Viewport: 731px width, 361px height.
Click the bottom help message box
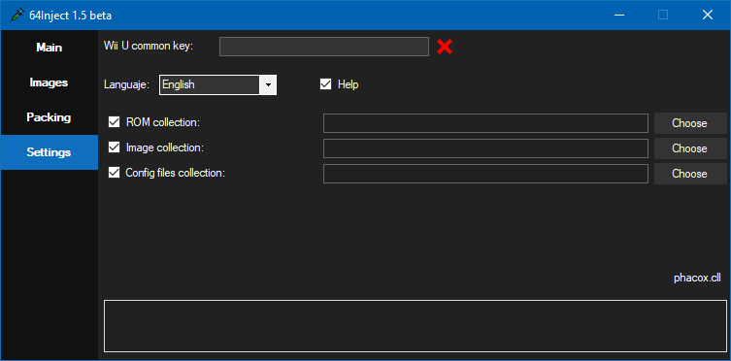[415, 326]
